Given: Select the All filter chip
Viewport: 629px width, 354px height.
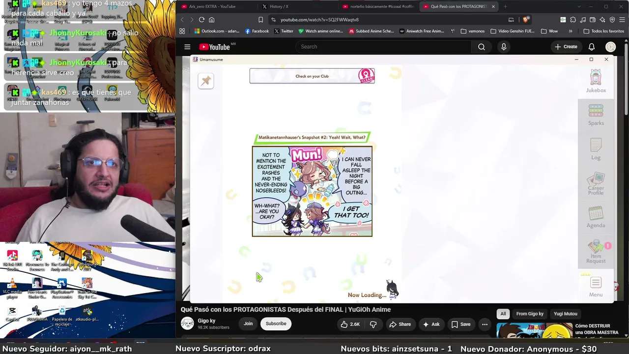Looking at the screenshot, I should coord(503,314).
